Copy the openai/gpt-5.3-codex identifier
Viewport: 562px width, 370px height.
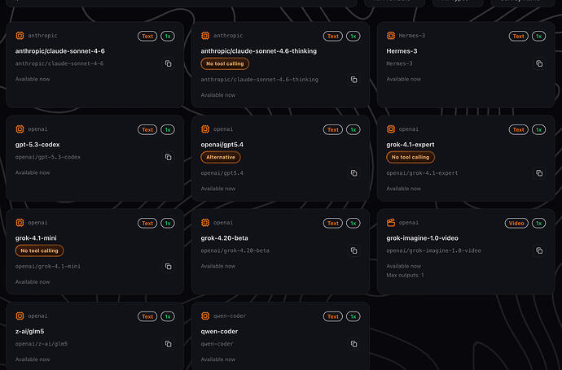(x=169, y=157)
